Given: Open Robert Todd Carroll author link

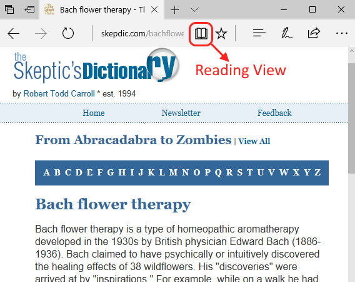Looking at the screenshot, I should click(59, 93).
